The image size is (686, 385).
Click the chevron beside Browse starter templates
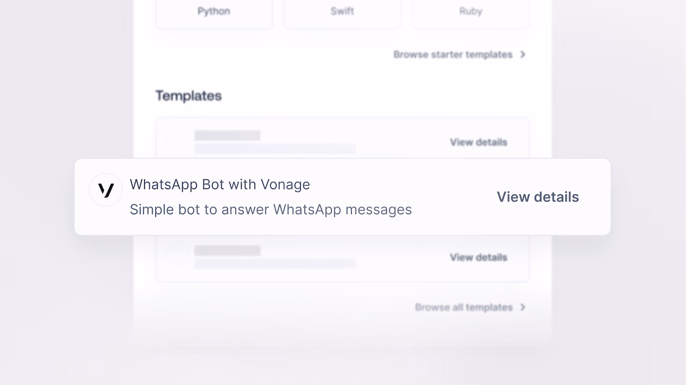523,55
